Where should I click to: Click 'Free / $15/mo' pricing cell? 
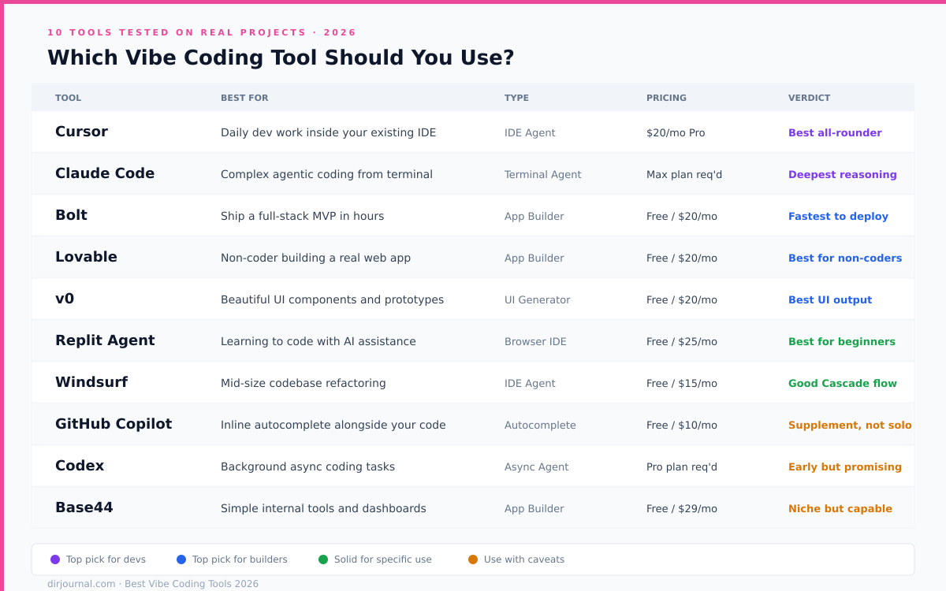click(682, 383)
